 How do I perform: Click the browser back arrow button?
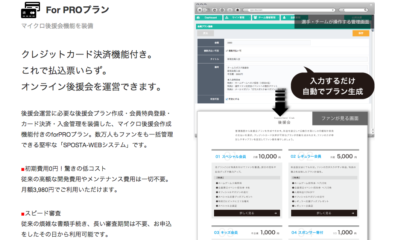click(200, 10)
